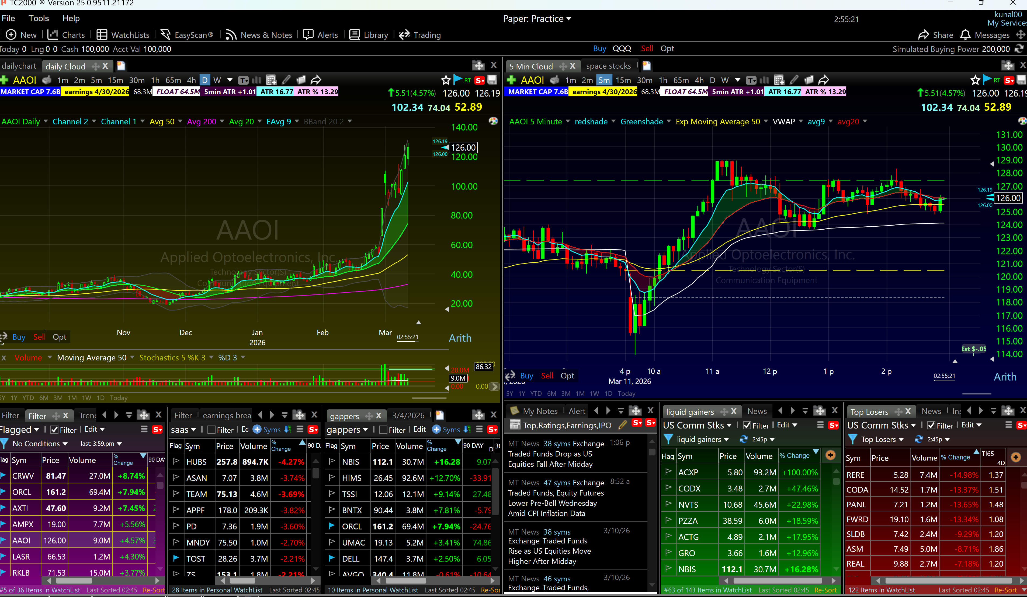Open the drawing pencil tool on daily chart

tap(286, 80)
